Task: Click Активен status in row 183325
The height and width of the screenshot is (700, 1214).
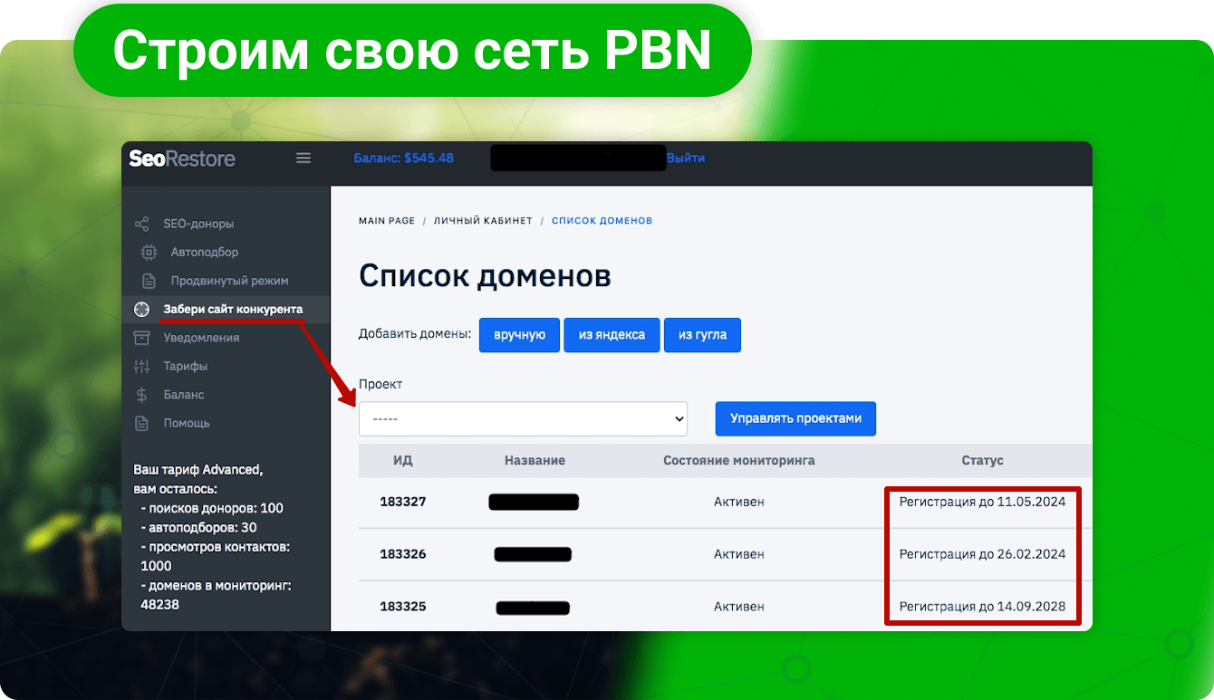Action: click(739, 607)
